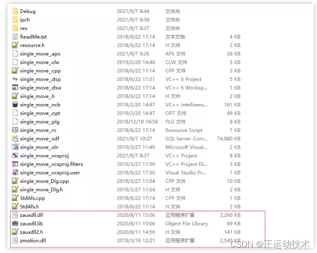Click the 2021/9/7 10:27 date entry

(x=134, y=139)
